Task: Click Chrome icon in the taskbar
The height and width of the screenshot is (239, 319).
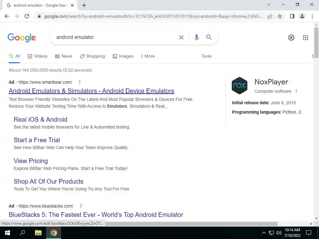Action: tap(54, 233)
